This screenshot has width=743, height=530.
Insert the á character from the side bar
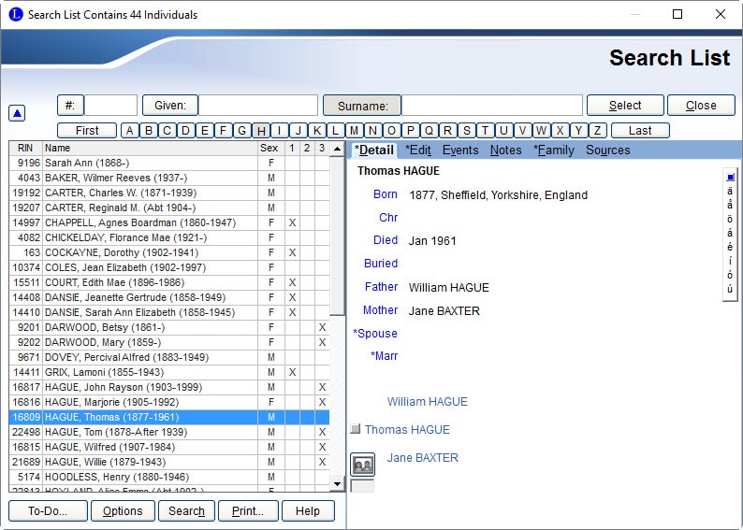[x=730, y=233]
